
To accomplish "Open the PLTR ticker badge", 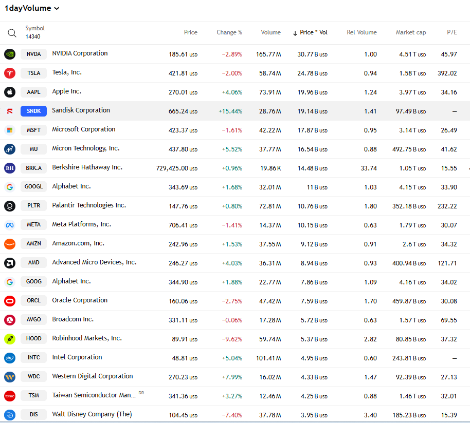I will [x=33, y=205].
